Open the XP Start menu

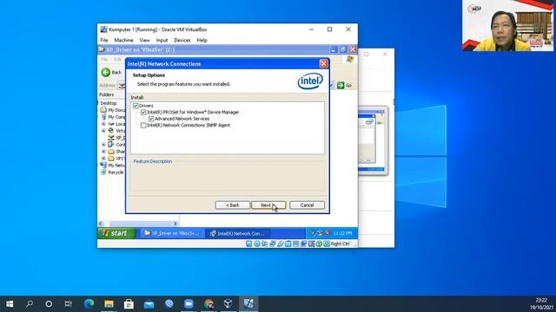pos(116,233)
